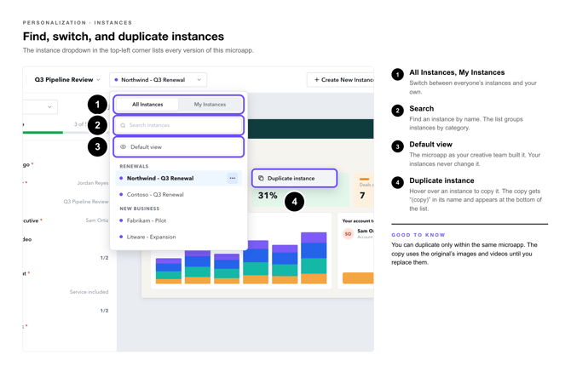This screenshot has height=366, width=571.
Task: Switch to the My Instances tab
Action: click(210, 105)
